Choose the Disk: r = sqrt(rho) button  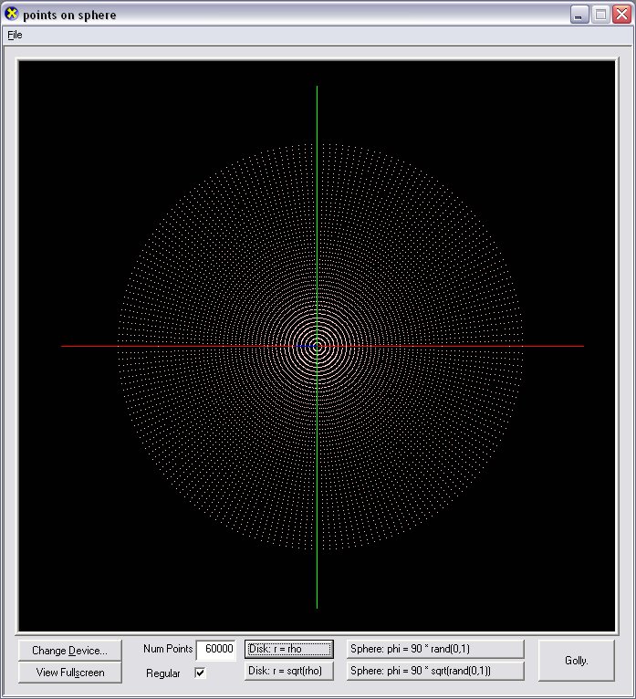pos(288,671)
